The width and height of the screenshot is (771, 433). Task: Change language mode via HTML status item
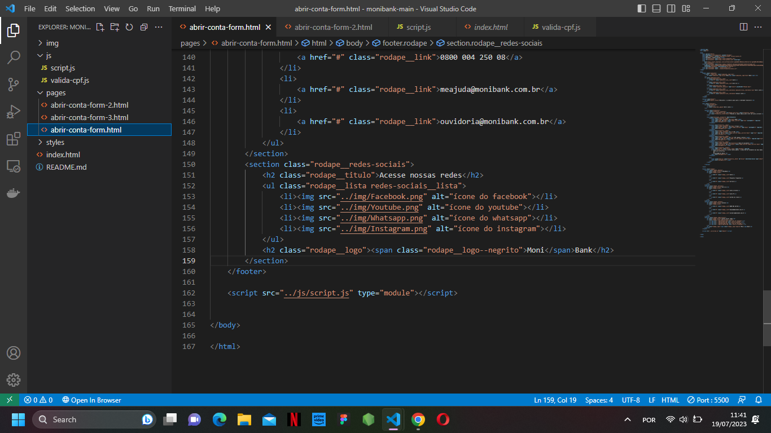click(670, 400)
